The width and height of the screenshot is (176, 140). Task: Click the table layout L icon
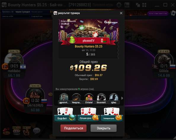point(127,5)
